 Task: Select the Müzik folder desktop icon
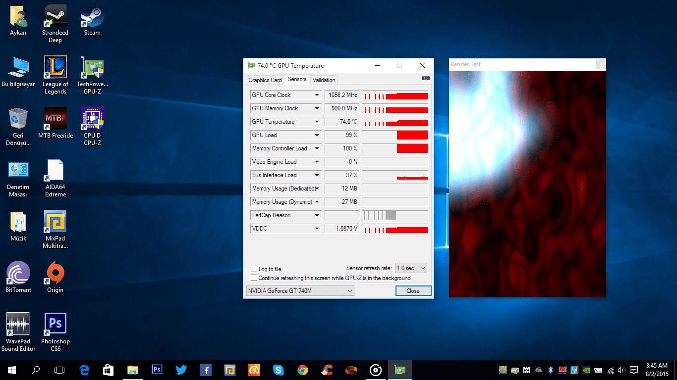(18, 226)
